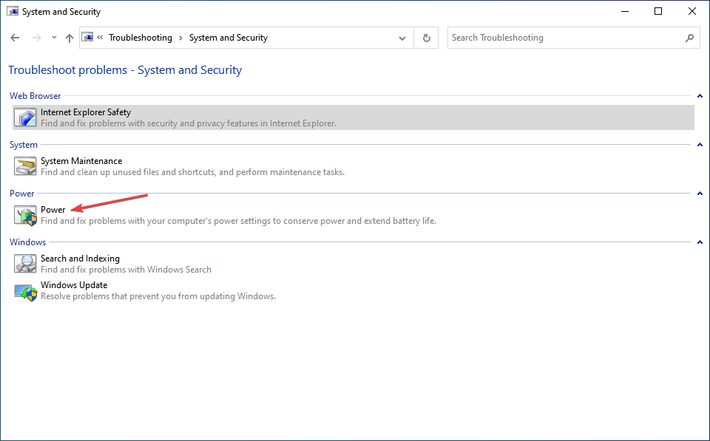This screenshot has height=441, width=710.
Task: Click the Web Browser group header
Action: point(35,96)
